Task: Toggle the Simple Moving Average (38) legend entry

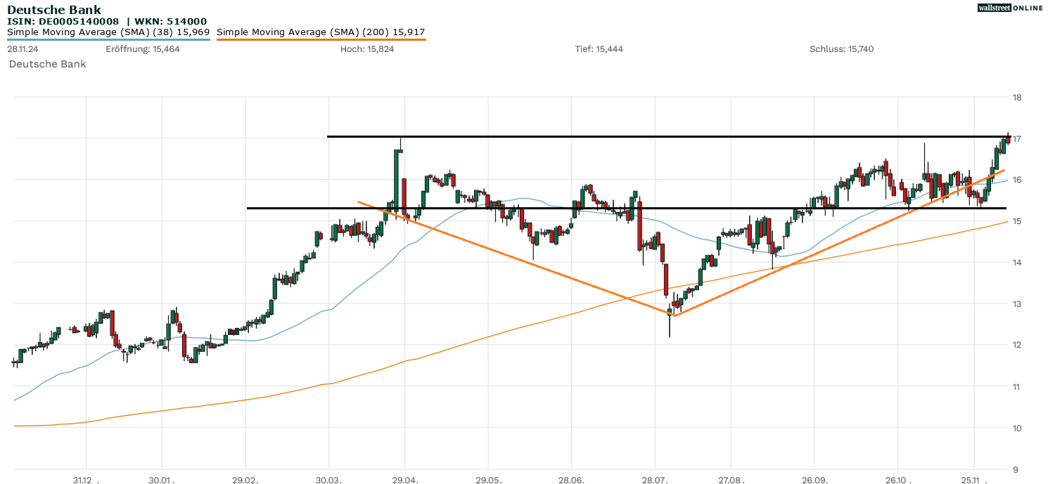Action: click(x=108, y=32)
